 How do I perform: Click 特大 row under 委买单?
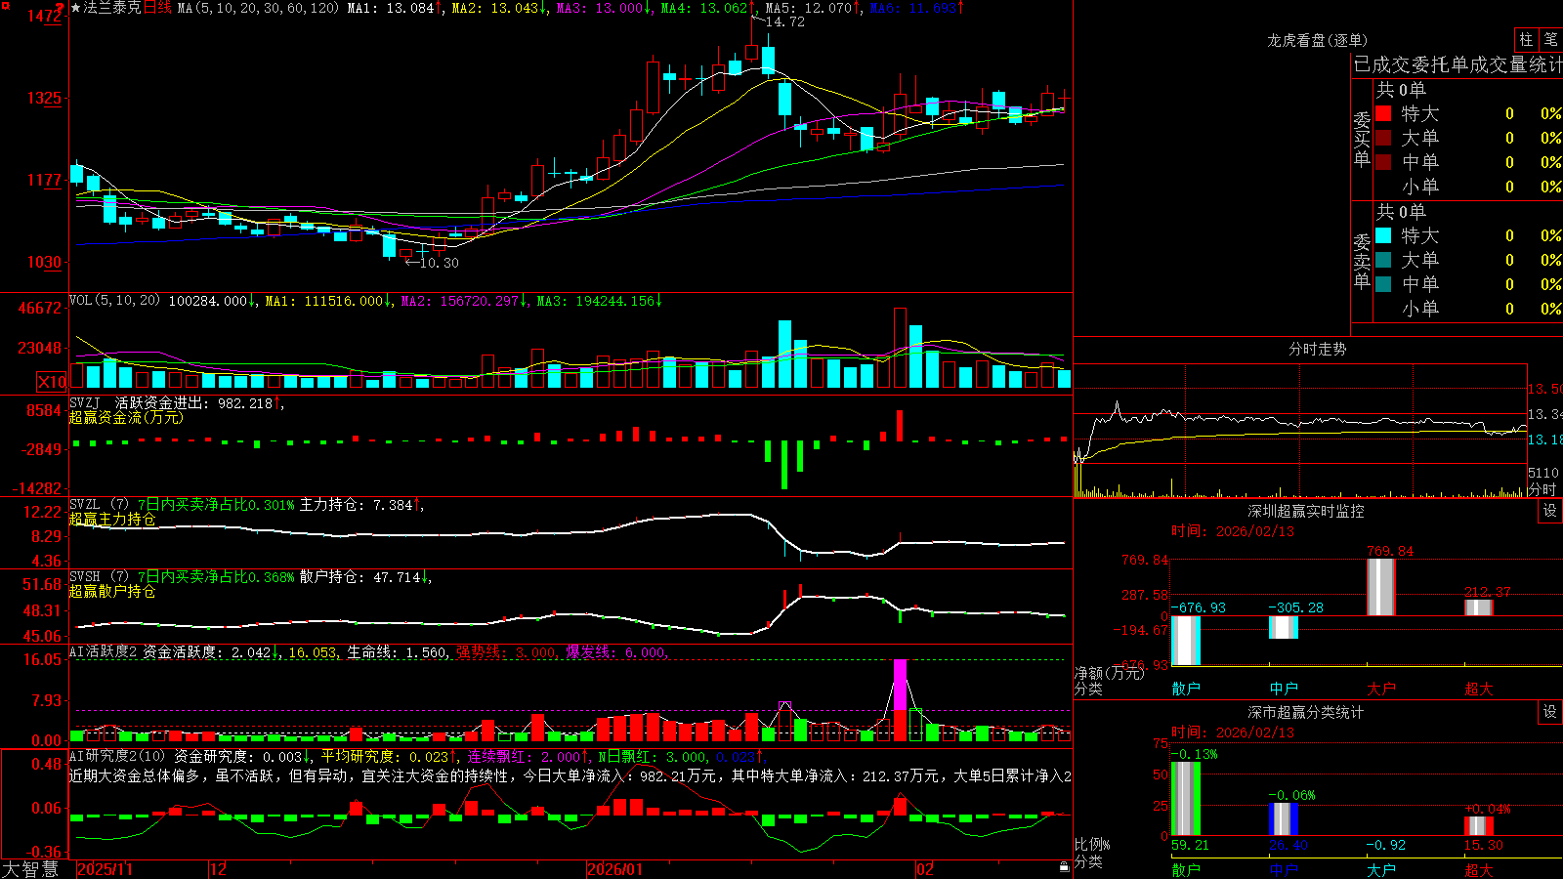pyautogui.click(x=1468, y=113)
